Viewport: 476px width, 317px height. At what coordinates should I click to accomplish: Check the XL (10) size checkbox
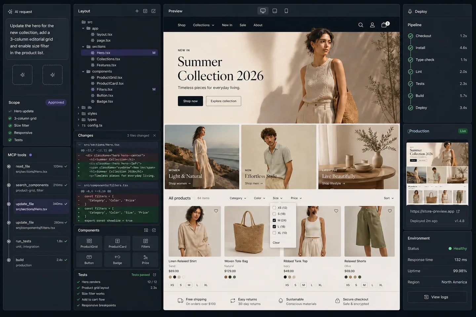(274, 233)
